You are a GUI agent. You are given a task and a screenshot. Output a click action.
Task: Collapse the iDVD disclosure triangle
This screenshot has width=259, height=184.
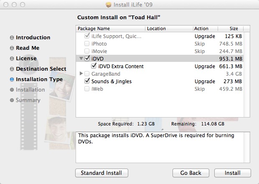[81, 59]
